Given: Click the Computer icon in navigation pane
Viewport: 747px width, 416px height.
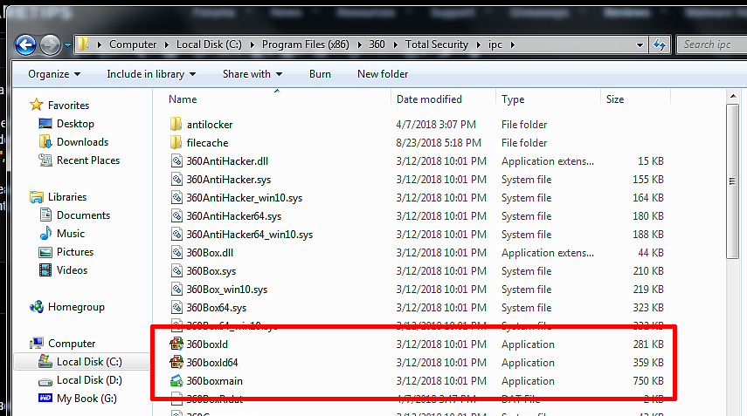Looking at the screenshot, I should click(x=36, y=344).
